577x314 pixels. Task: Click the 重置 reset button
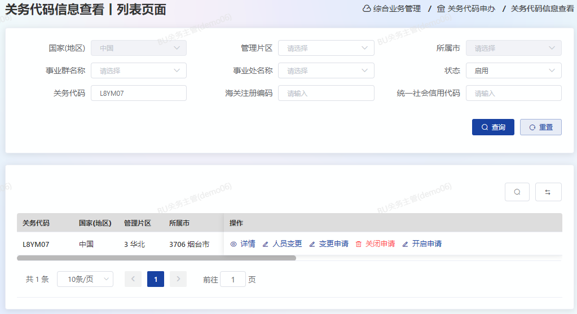coord(541,127)
